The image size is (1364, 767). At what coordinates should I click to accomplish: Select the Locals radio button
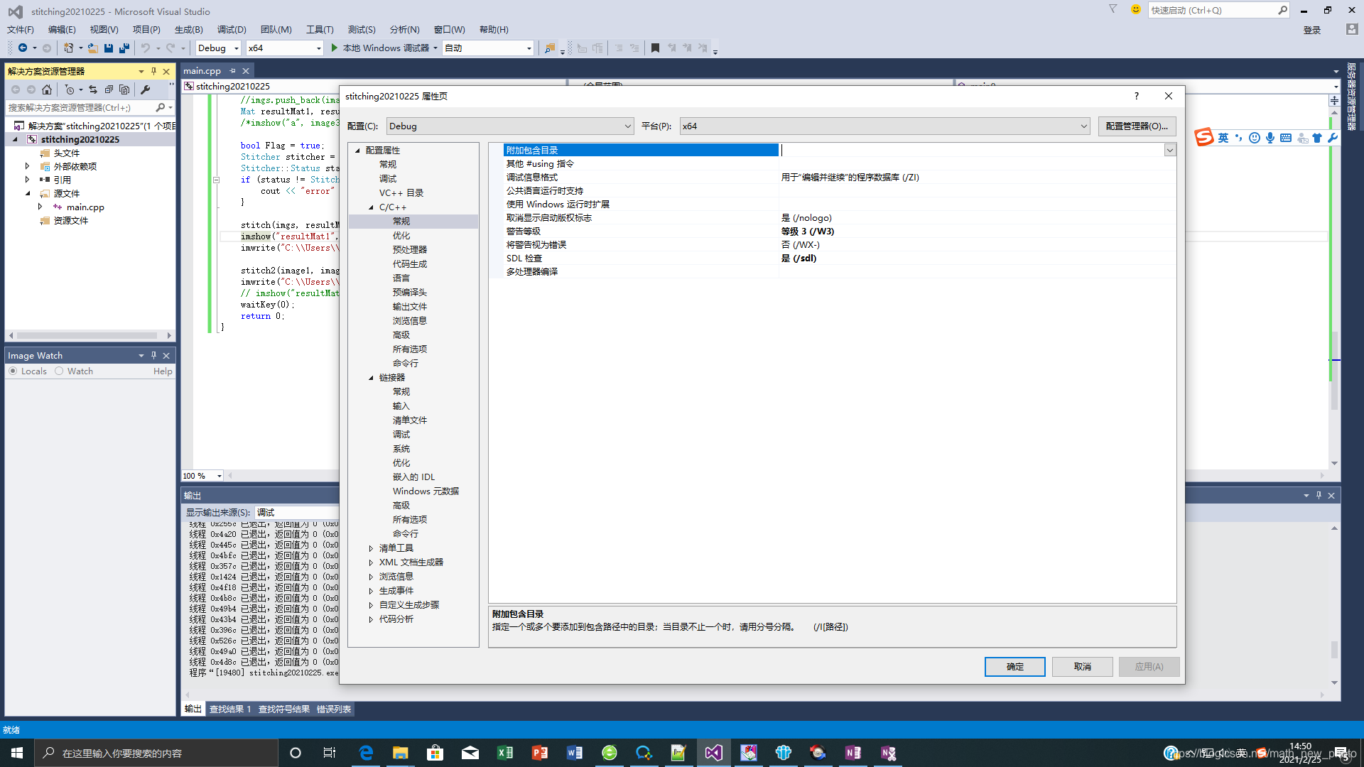pyautogui.click(x=13, y=371)
